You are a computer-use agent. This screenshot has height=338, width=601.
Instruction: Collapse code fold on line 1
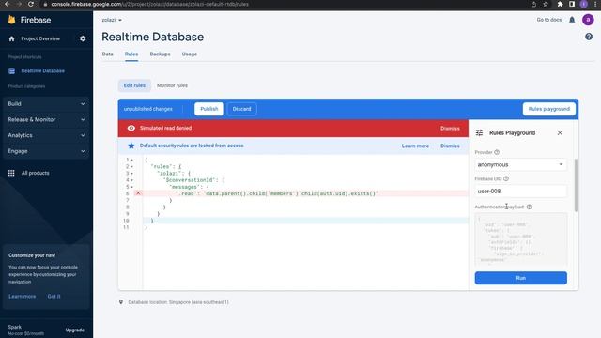[131, 160]
